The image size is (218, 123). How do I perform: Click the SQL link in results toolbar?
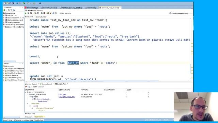click(x=29, y=87)
